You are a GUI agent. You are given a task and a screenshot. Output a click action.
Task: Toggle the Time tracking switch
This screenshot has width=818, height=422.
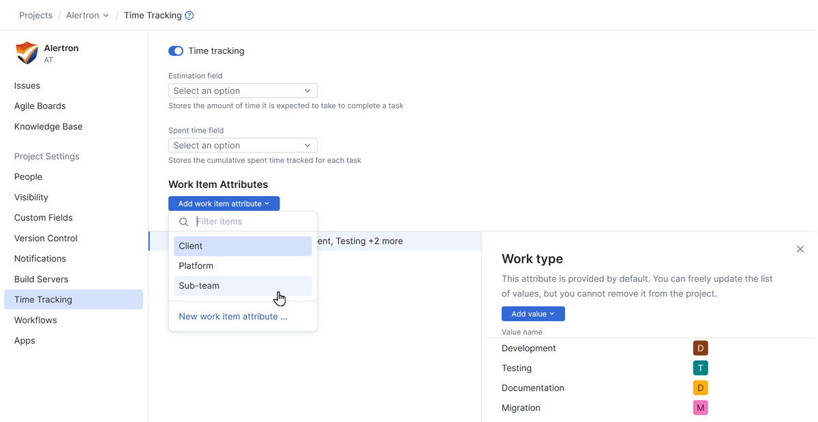pos(176,51)
